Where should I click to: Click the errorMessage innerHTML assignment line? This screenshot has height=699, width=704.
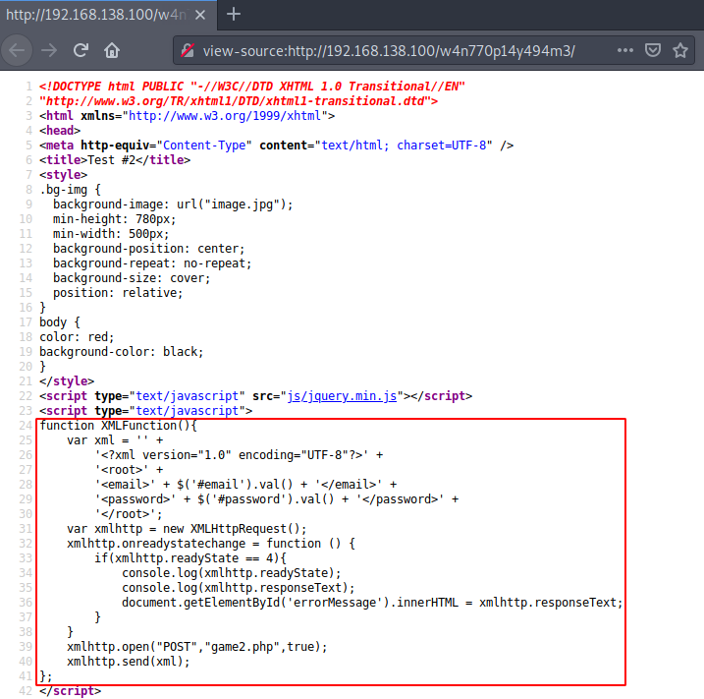click(372, 603)
